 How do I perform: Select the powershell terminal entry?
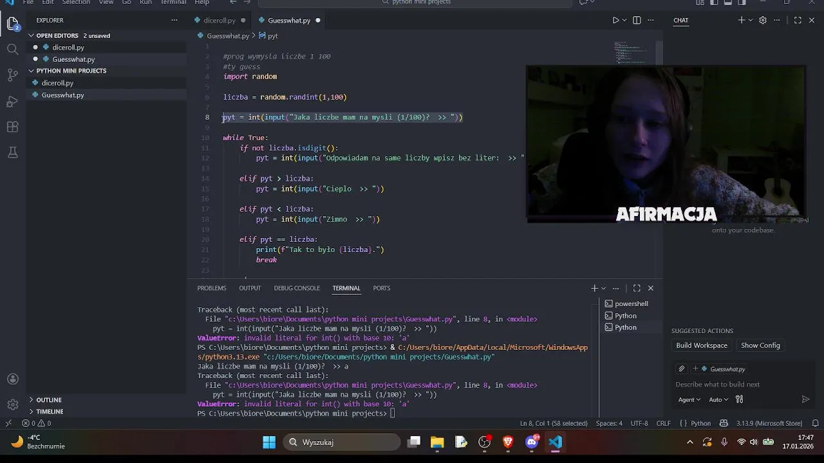point(632,304)
